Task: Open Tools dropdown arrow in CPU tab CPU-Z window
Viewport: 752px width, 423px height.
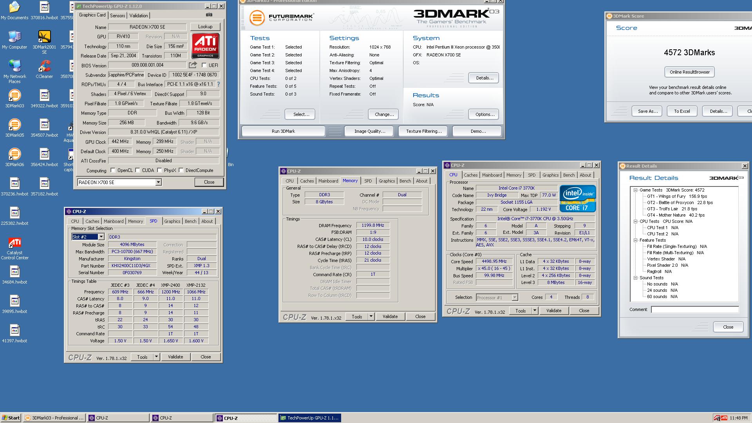Action: coord(535,311)
